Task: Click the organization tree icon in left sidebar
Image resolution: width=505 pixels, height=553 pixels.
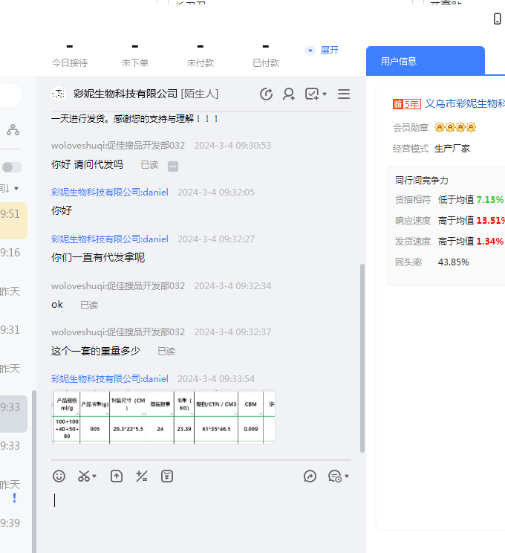Action: (x=13, y=130)
